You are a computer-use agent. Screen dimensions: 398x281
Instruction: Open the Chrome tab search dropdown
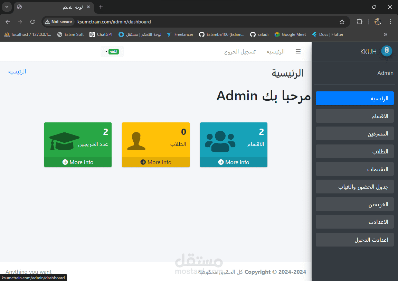click(x=7, y=7)
